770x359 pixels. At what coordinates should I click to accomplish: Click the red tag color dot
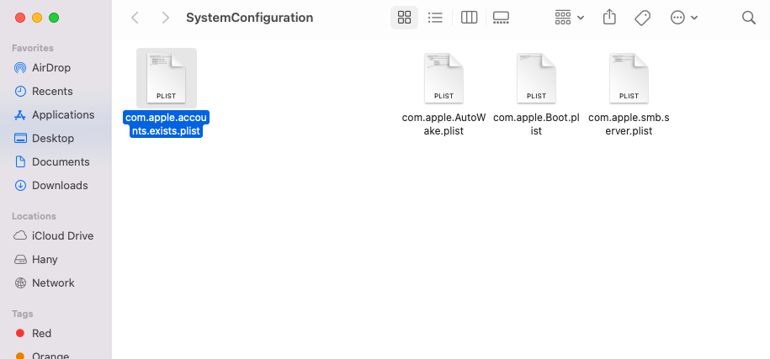20,334
